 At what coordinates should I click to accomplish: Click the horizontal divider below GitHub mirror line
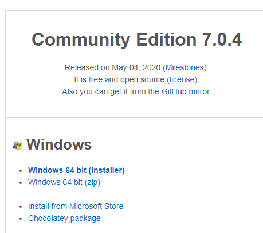pyautogui.click(x=134, y=117)
